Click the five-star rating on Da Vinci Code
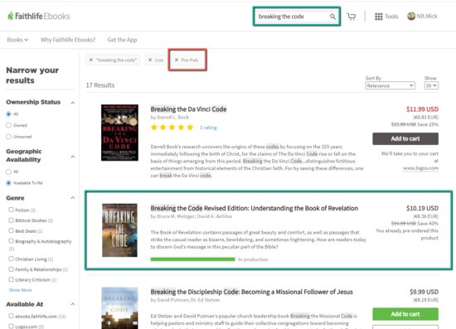Image resolution: width=456 pixels, height=329 pixels. pyautogui.click(x=172, y=128)
